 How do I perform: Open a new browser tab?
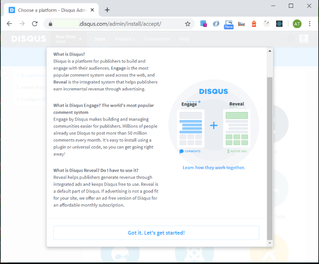[107, 10]
